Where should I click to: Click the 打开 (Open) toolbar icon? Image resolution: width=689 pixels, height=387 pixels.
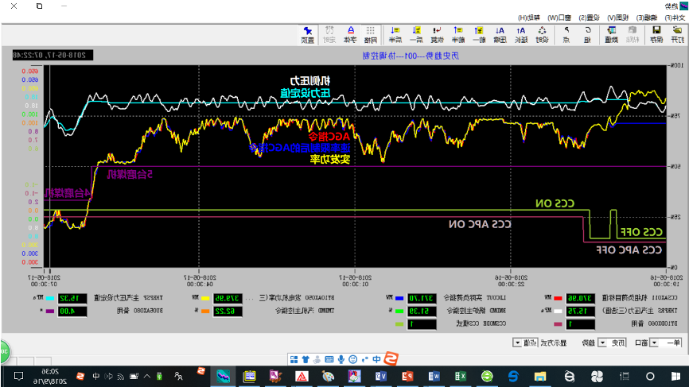tap(677, 34)
